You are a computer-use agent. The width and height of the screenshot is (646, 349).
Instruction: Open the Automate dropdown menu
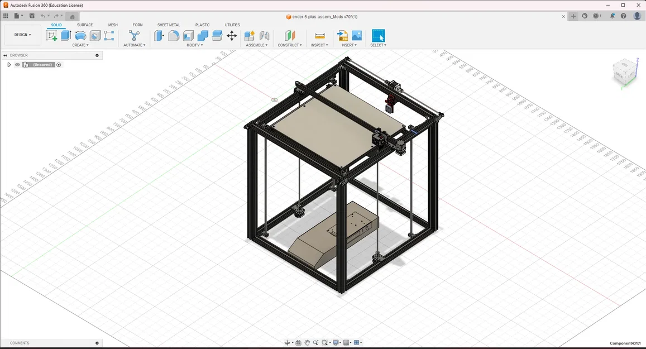tap(135, 45)
